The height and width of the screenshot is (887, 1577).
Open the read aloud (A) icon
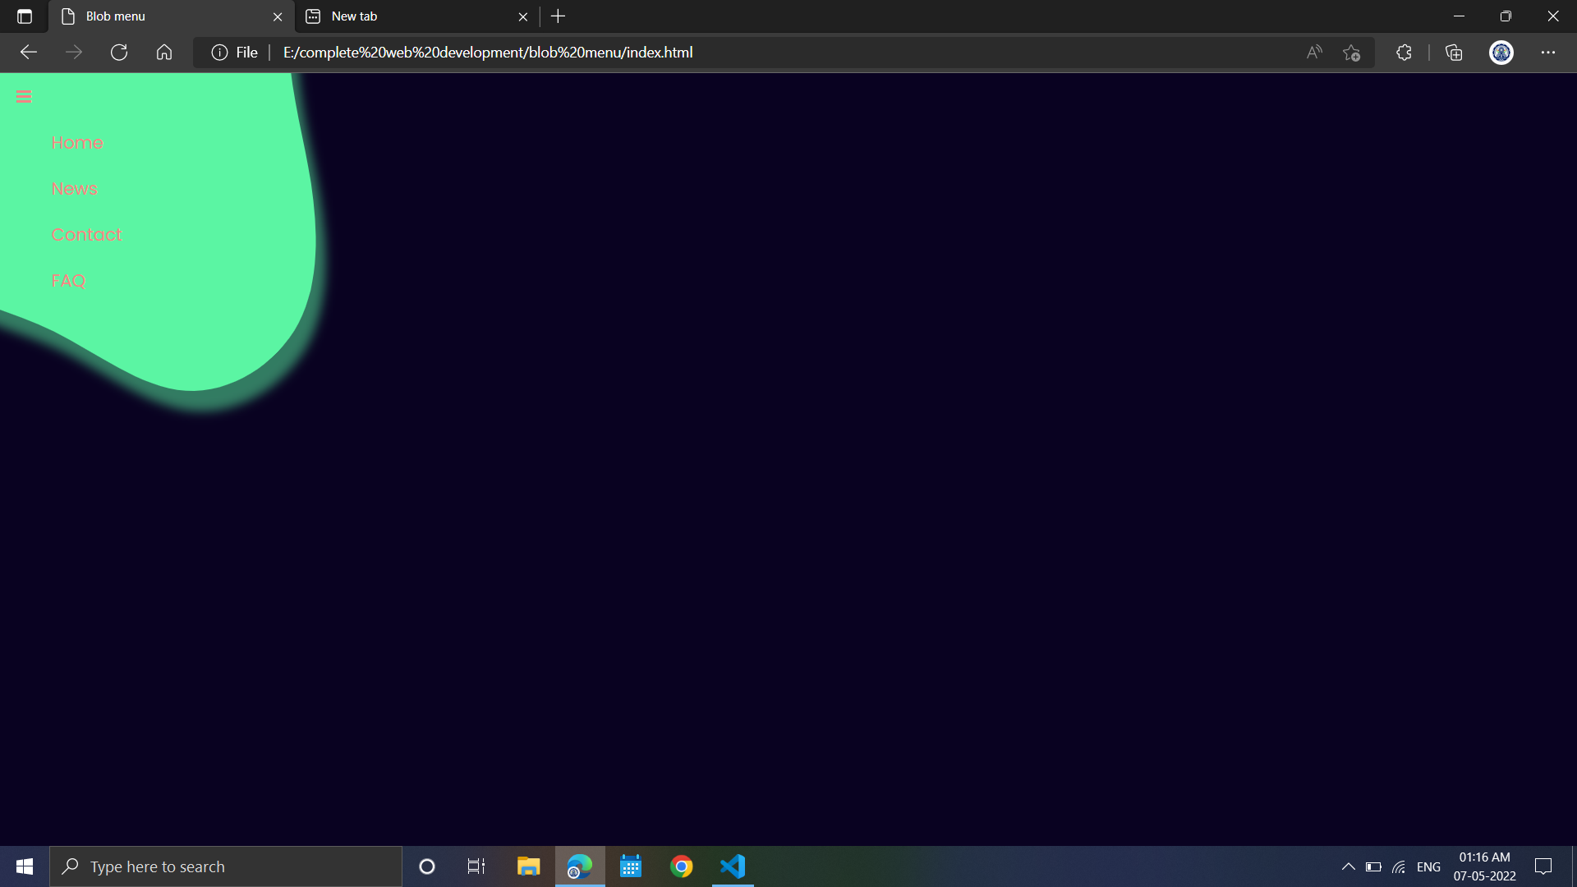coord(1314,52)
